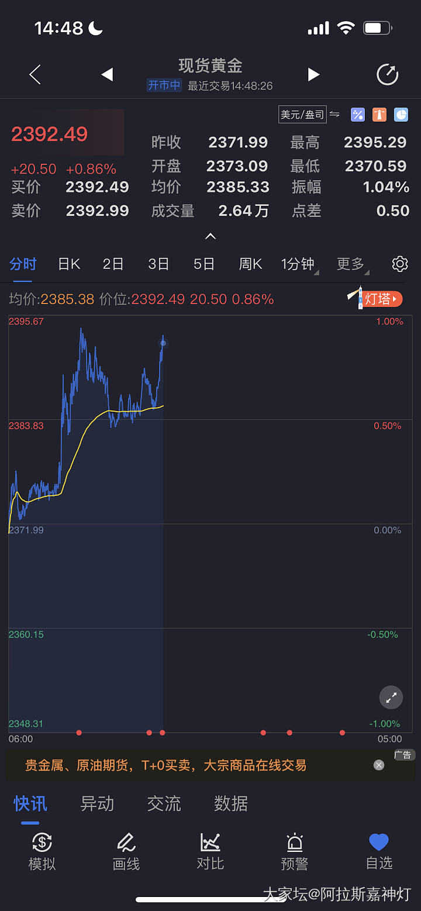Go to previous instrument triangle
421x911 pixels.
point(107,74)
